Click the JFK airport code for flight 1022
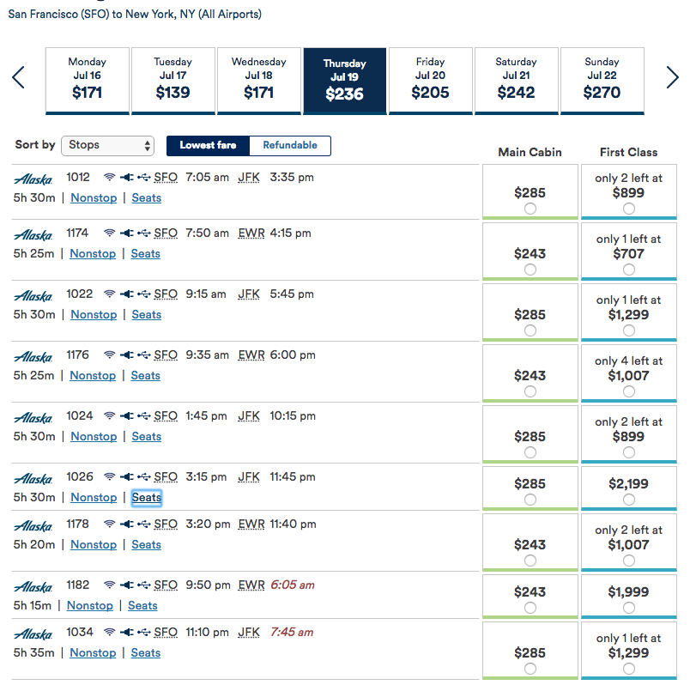 click(x=249, y=294)
